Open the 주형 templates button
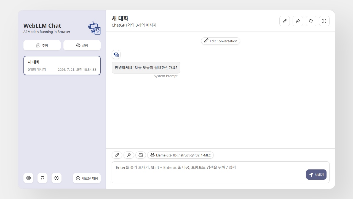The width and height of the screenshot is (353, 199). click(x=42, y=45)
